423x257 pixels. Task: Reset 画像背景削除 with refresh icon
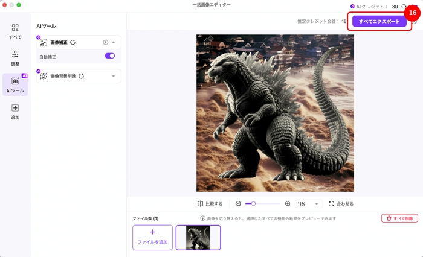pos(81,76)
